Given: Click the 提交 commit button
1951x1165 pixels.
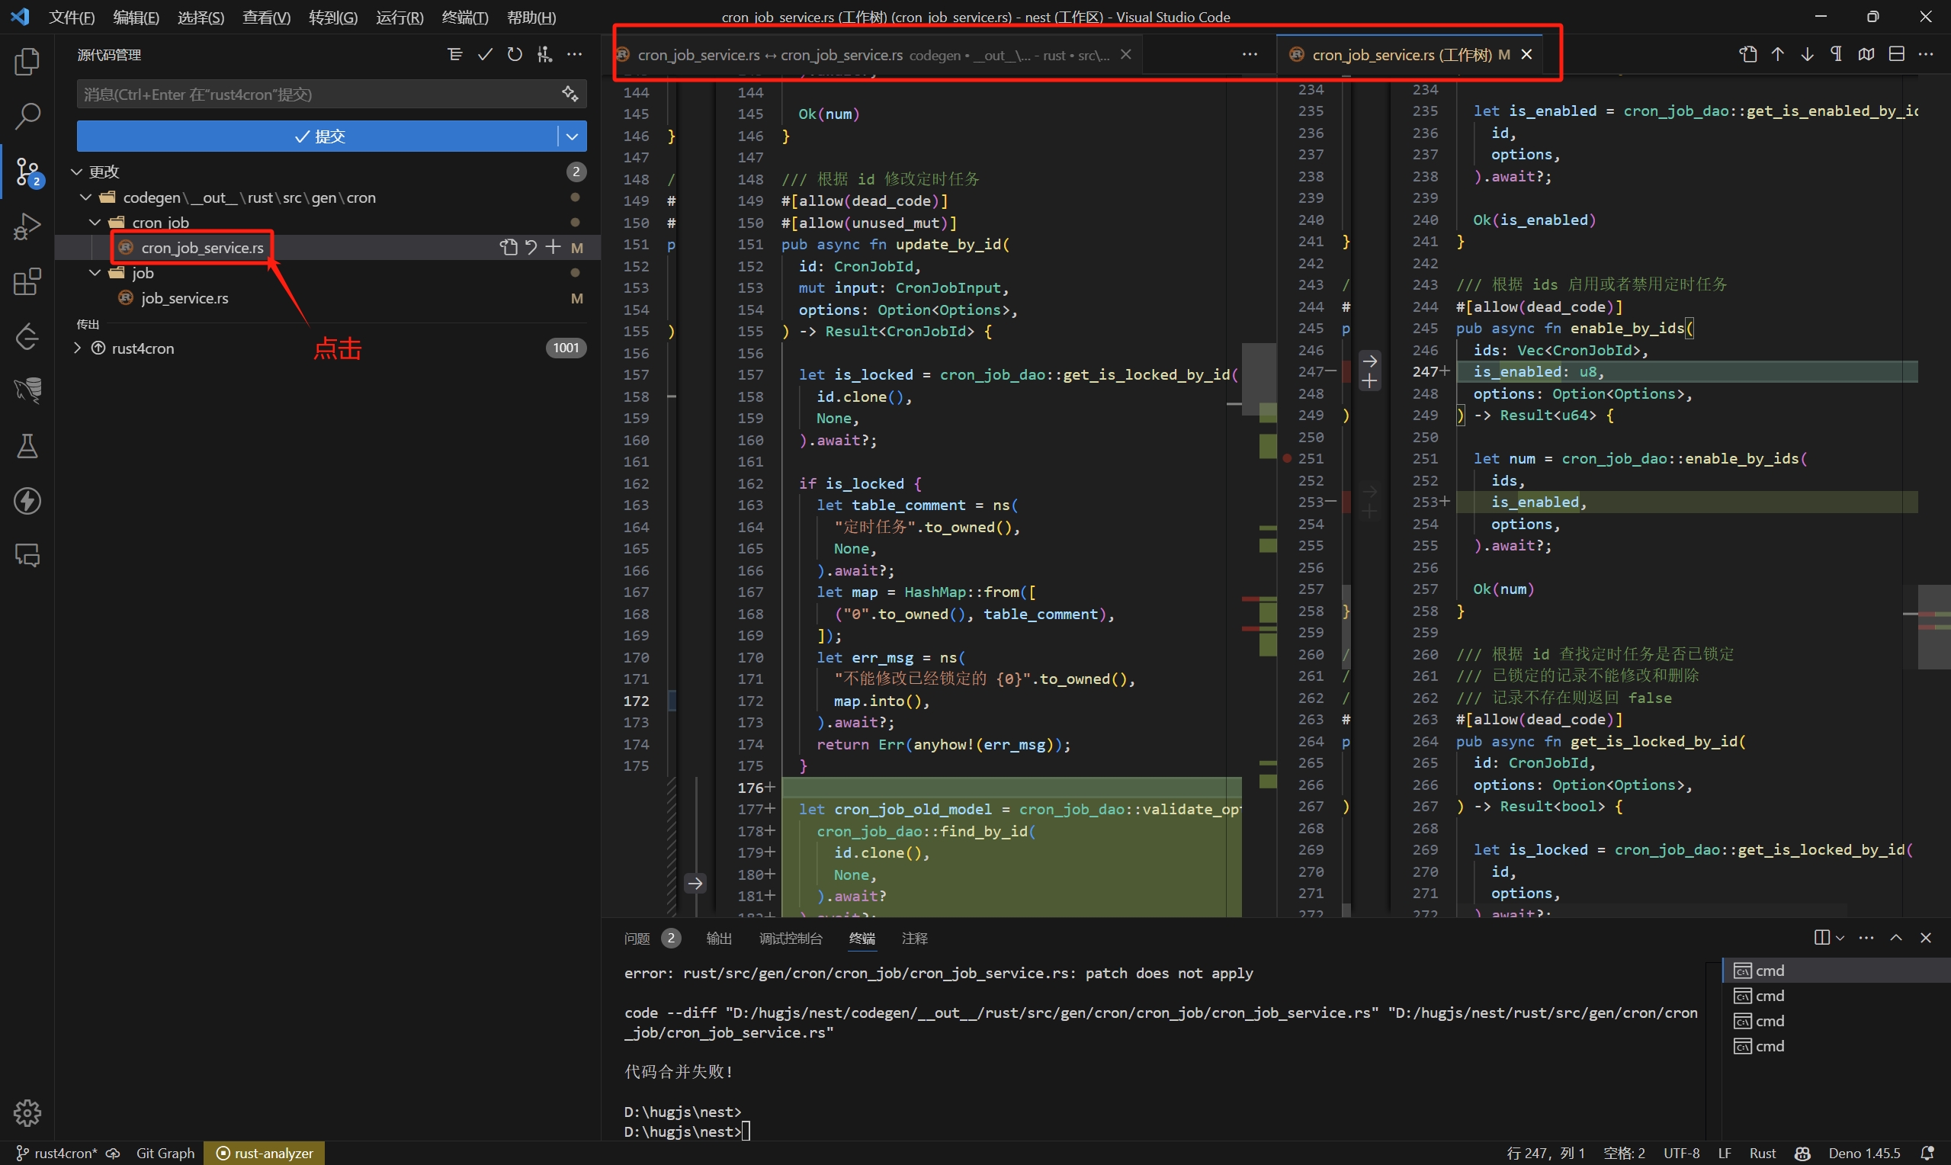Looking at the screenshot, I should pos(318,136).
